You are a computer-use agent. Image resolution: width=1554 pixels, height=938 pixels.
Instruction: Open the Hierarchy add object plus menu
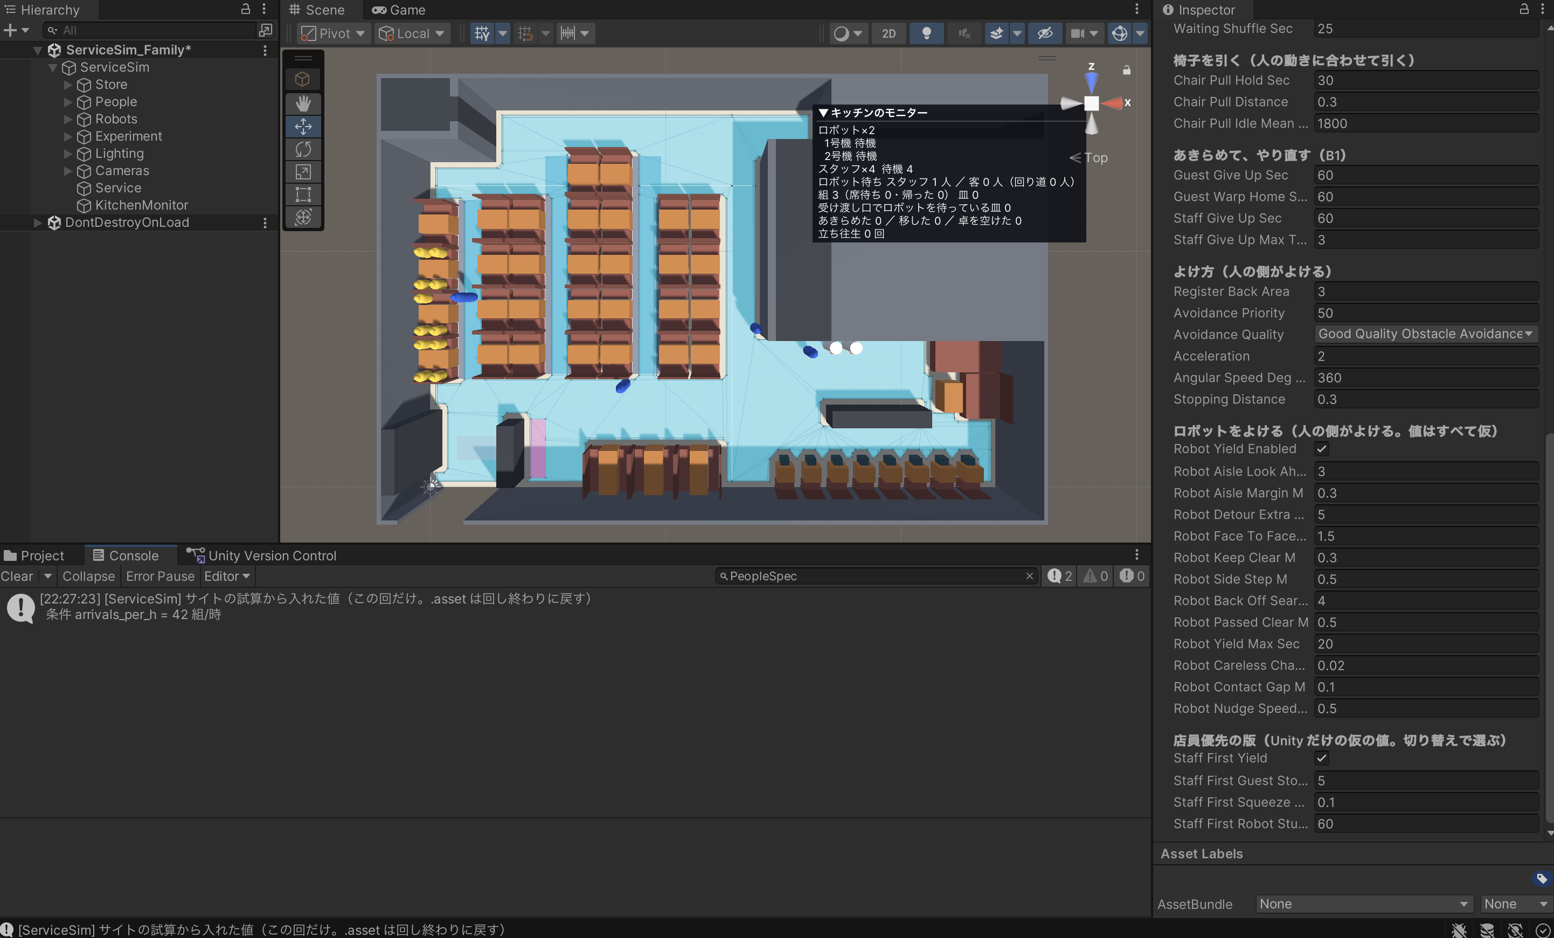[16, 30]
